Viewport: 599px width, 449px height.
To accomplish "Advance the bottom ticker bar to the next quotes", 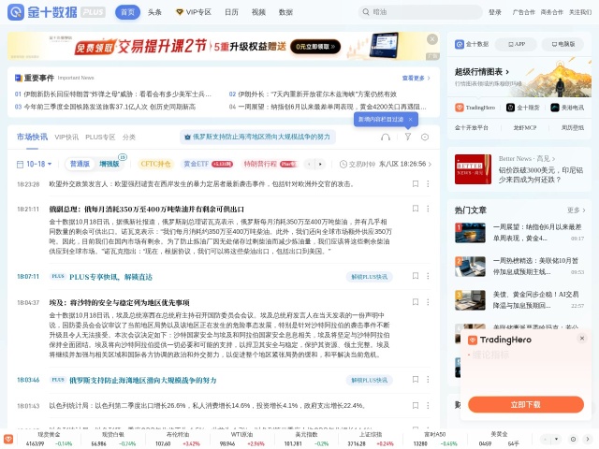I will coord(588,439).
